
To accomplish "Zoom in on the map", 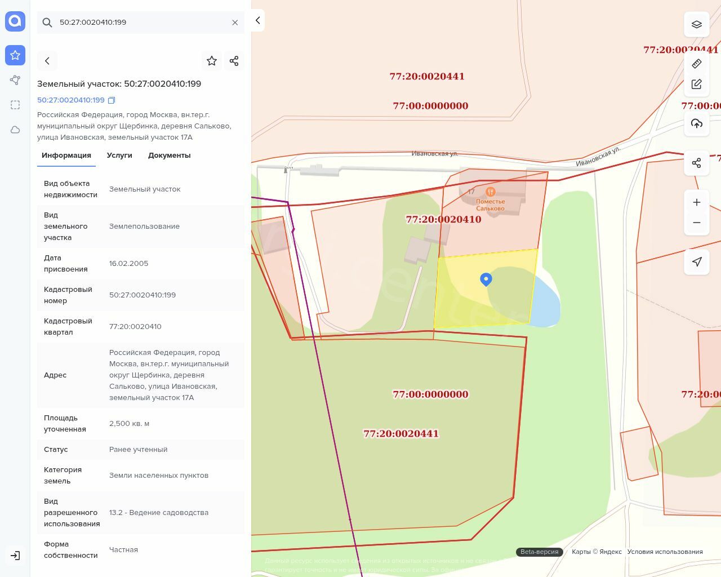I will click(x=697, y=202).
